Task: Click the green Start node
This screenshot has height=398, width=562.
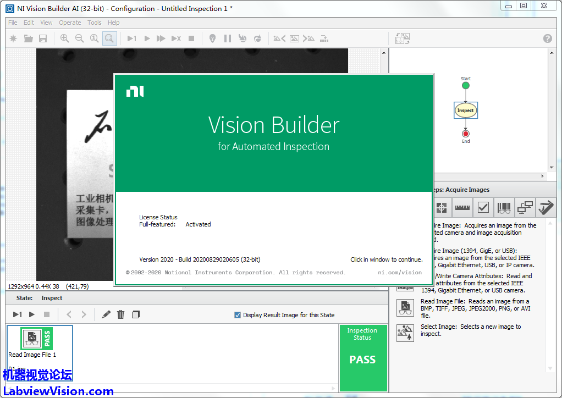Action: (466, 85)
